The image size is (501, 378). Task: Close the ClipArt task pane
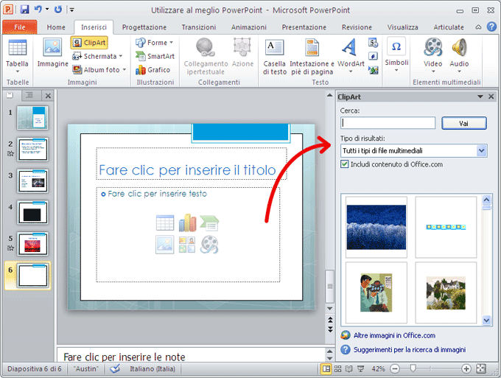pyautogui.click(x=491, y=97)
